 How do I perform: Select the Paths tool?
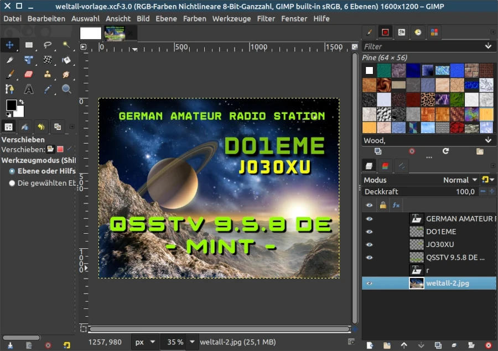[x=9, y=90]
